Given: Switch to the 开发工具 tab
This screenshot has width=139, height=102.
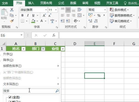Looking at the screenshot, I should [112, 3].
